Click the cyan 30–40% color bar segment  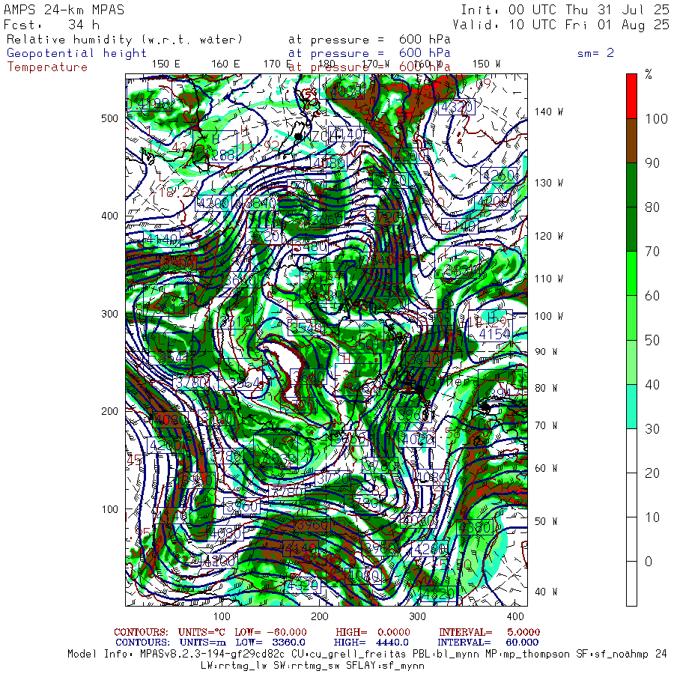(631, 407)
